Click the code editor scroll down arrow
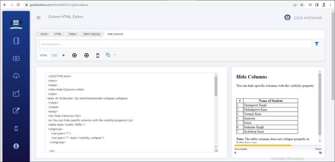The width and height of the screenshot is (335, 162). coord(216,147)
